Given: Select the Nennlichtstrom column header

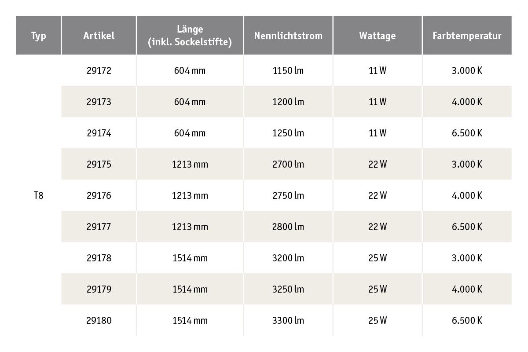Looking at the screenshot, I should pyautogui.click(x=288, y=36).
